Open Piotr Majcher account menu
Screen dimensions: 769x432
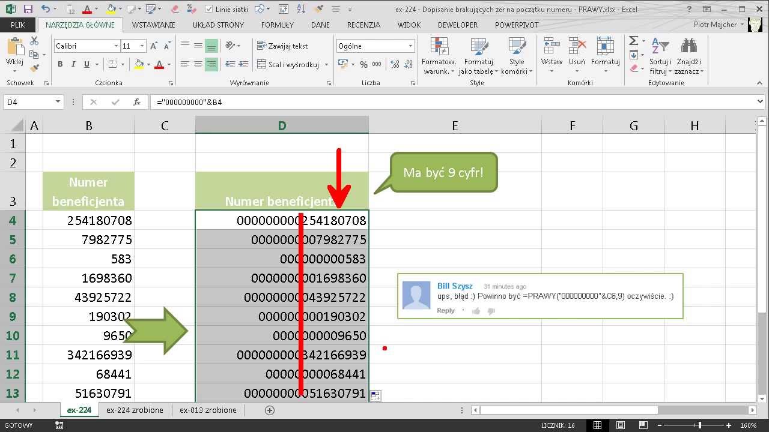(719, 25)
